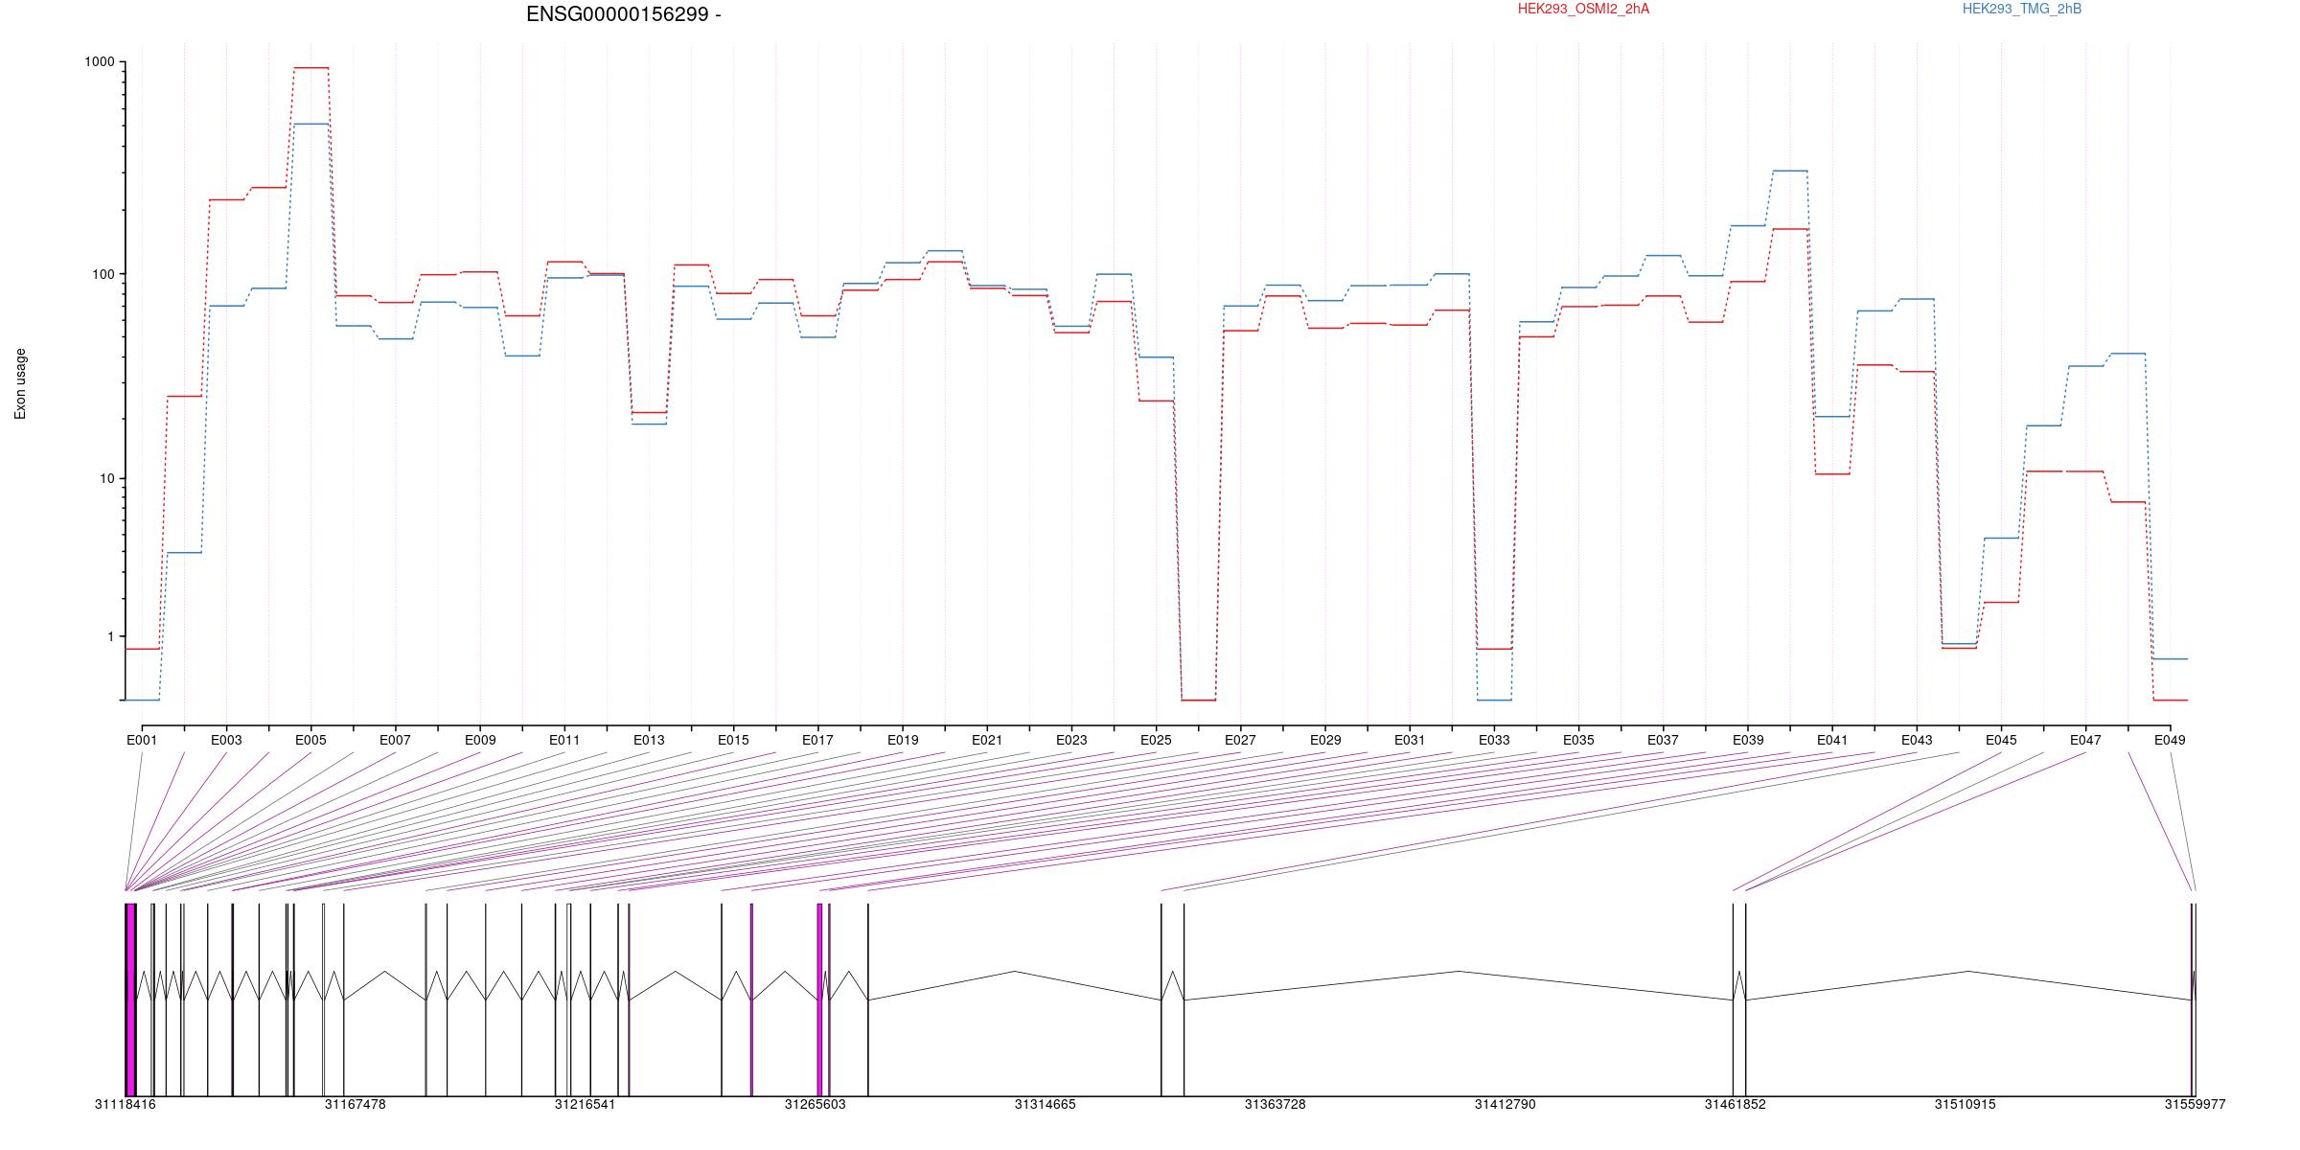The height and width of the screenshot is (1150, 2300).
Task: Select exon label E039
Action: click(1748, 740)
